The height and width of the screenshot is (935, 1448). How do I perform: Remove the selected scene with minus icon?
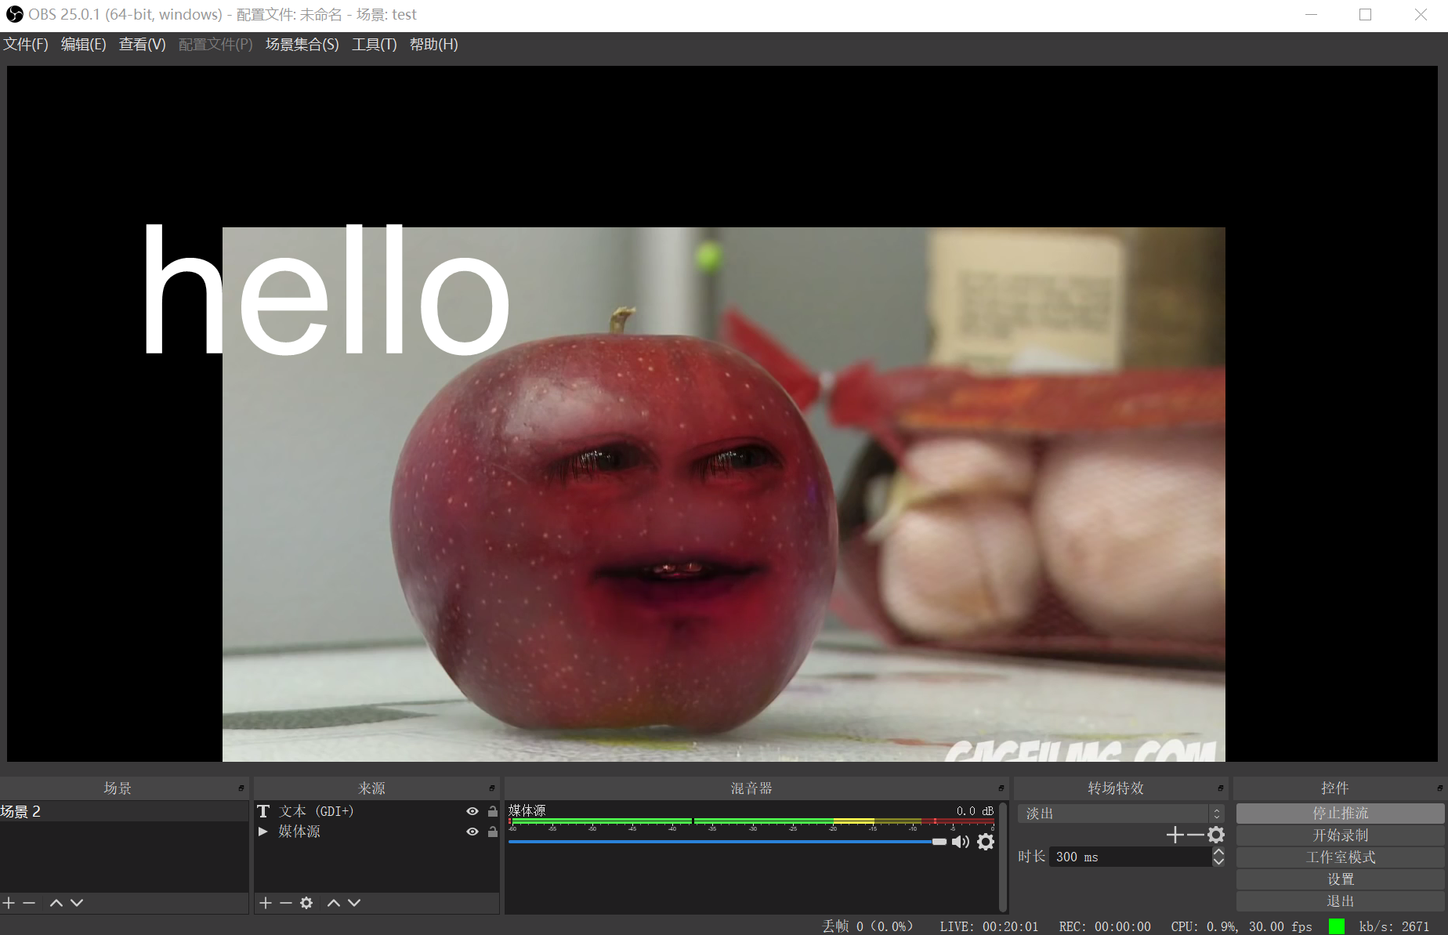(29, 903)
